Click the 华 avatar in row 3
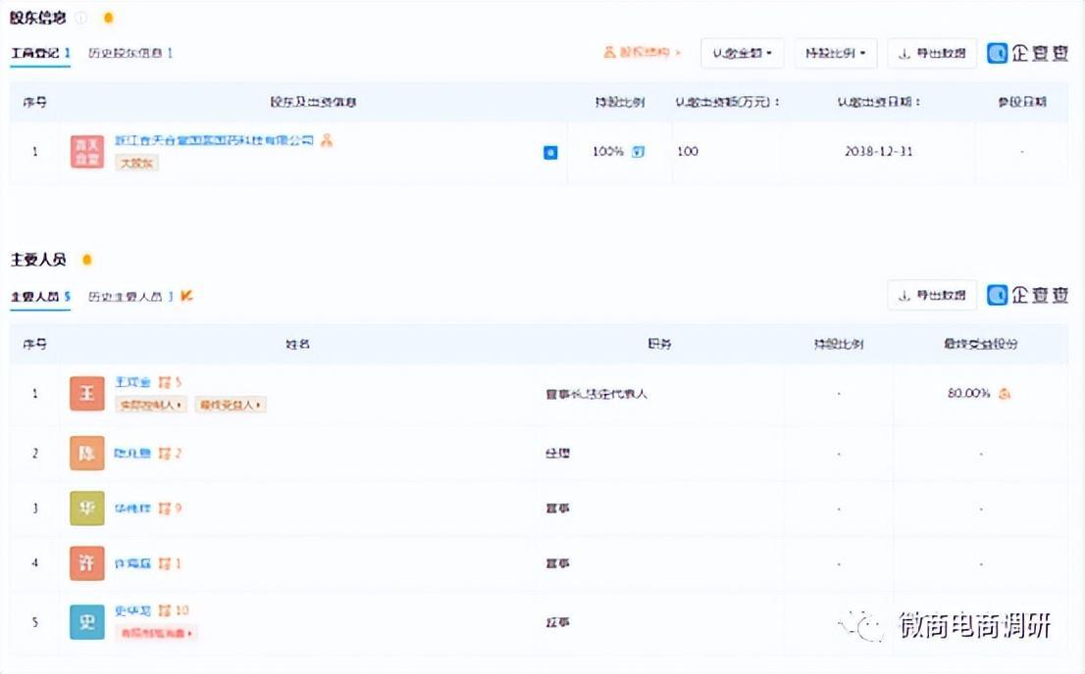This screenshot has height=674, width=1085. coord(87,508)
